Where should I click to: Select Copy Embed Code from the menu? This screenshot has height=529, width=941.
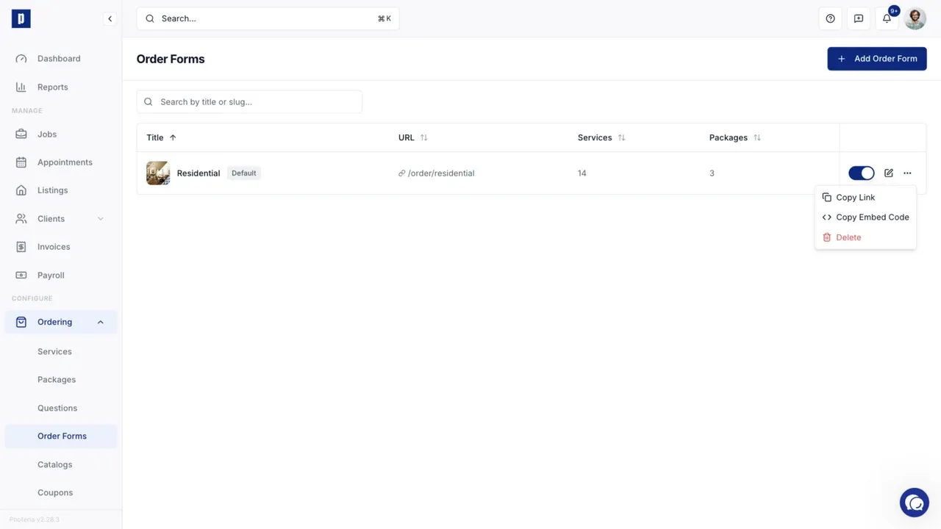[865, 217]
